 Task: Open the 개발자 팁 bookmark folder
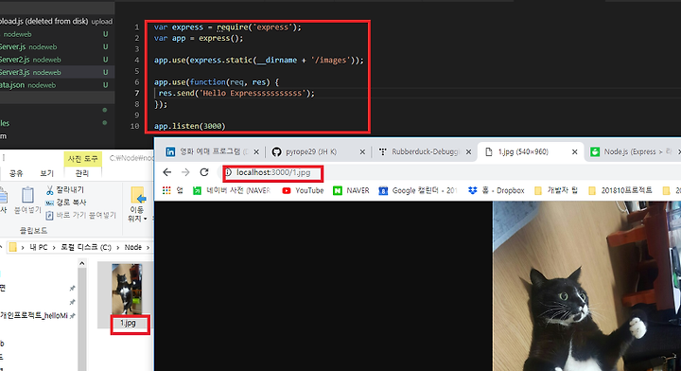556,190
